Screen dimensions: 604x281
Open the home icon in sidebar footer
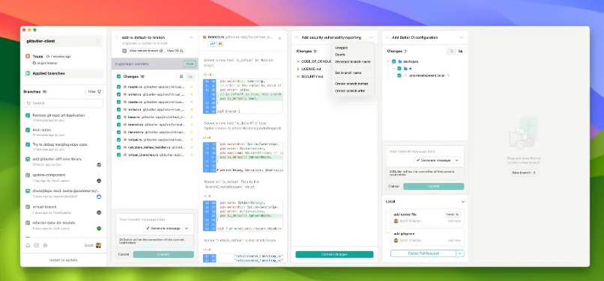pos(28,245)
